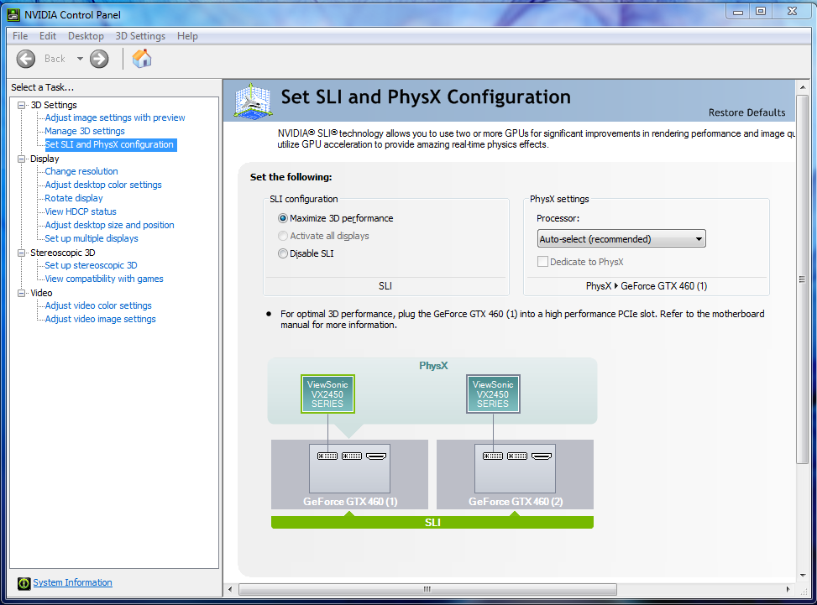Viewport: 817px width, 605px height.
Task: Click the vertical scrollbar thumb
Action: tap(802, 279)
